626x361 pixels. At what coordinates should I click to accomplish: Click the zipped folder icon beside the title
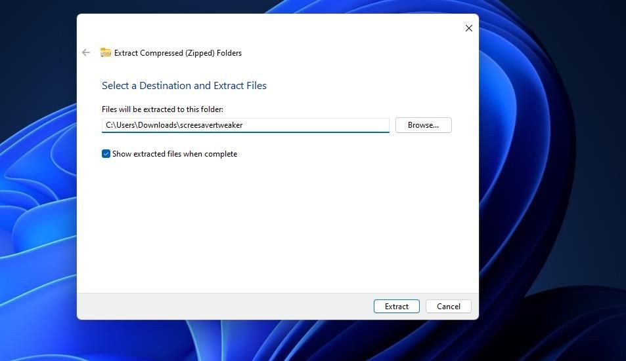(105, 52)
